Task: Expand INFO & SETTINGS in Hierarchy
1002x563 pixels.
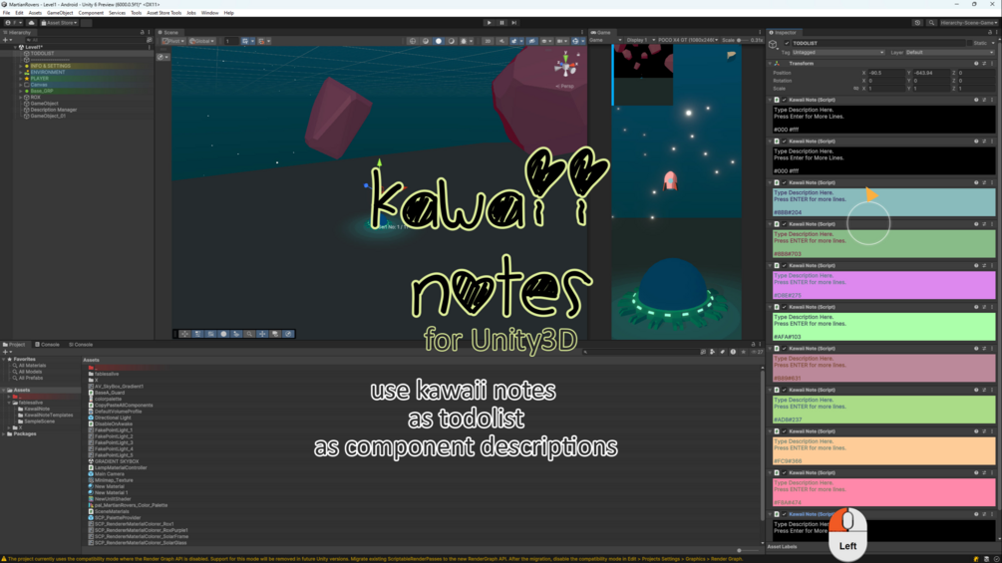Action: coord(21,66)
